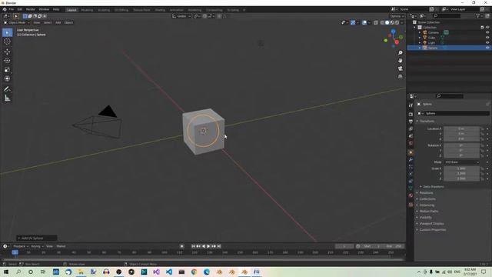Toggle Collection visibility eye icon
The height and width of the screenshot is (277, 492).
click(487, 28)
